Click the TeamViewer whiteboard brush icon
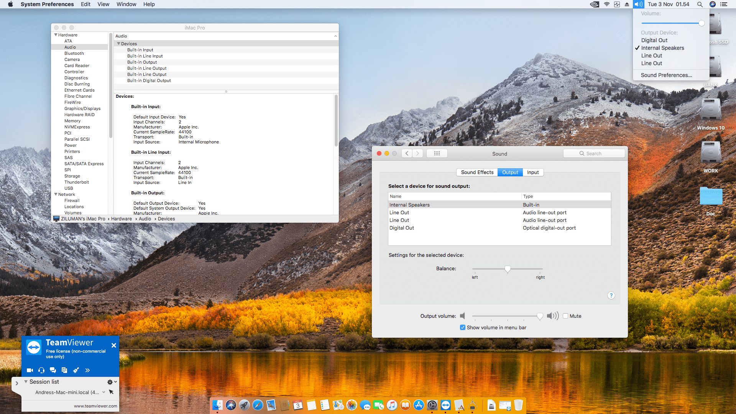This screenshot has width=736, height=414. pos(76,370)
